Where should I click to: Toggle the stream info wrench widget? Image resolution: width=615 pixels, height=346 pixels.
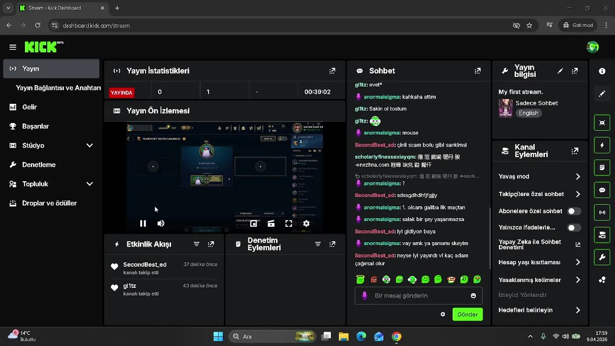pos(602,258)
